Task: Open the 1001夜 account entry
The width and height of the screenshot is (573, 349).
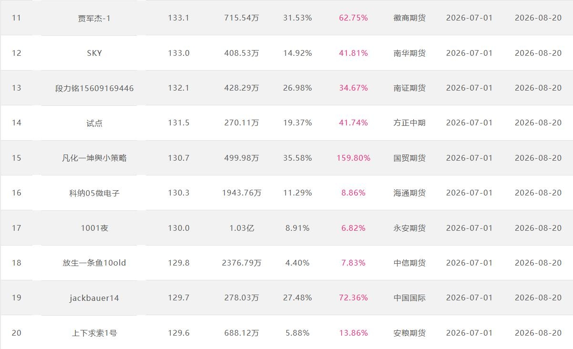Action: pyautogui.click(x=94, y=228)
